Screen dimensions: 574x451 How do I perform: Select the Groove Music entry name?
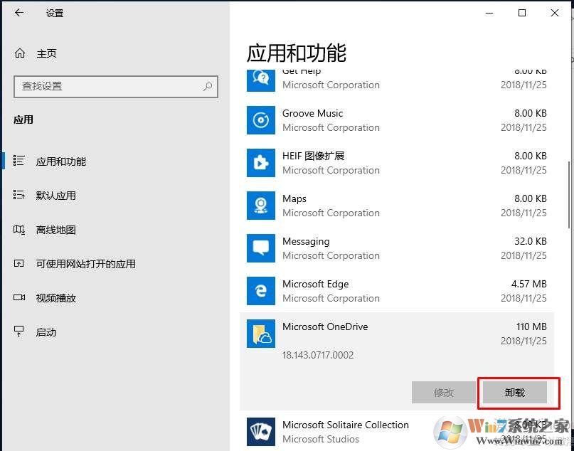point(312,113)
